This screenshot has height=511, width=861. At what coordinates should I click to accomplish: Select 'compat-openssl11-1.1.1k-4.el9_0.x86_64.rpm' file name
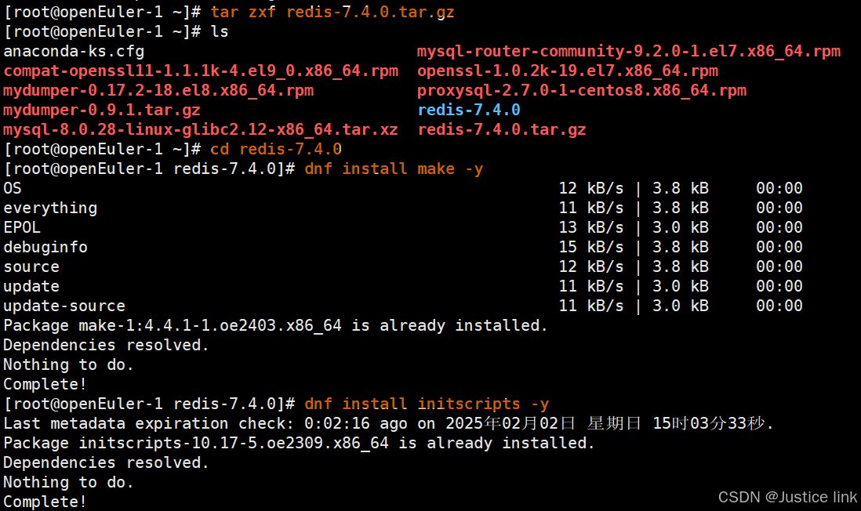(x=201, y=71)
